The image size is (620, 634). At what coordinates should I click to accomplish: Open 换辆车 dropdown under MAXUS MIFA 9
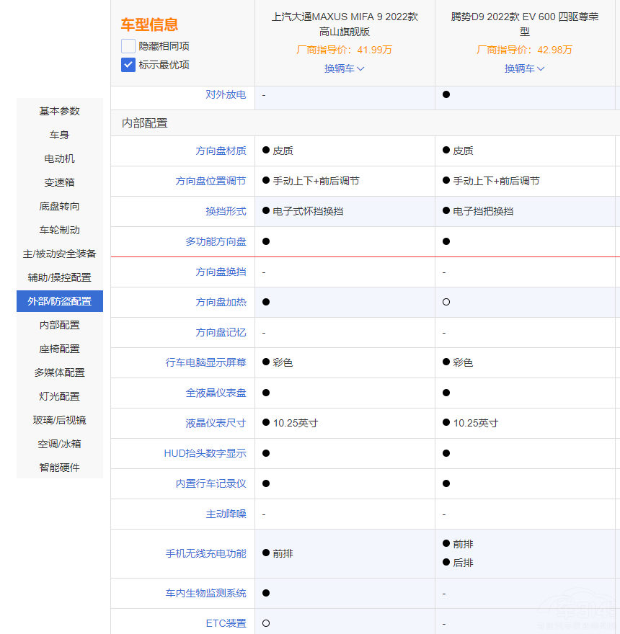point(344,68)
